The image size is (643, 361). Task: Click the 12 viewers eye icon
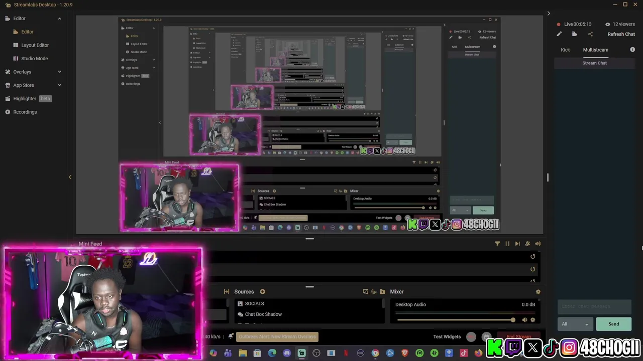coord(608,24)
